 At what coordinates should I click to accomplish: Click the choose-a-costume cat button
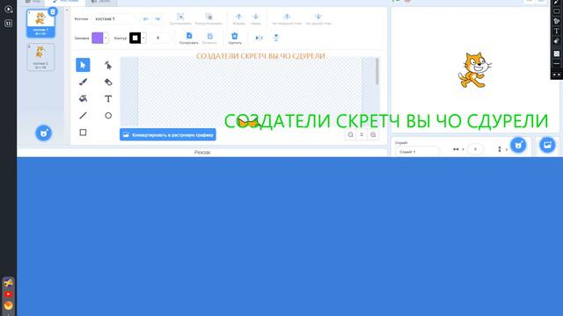pos(44,133)
